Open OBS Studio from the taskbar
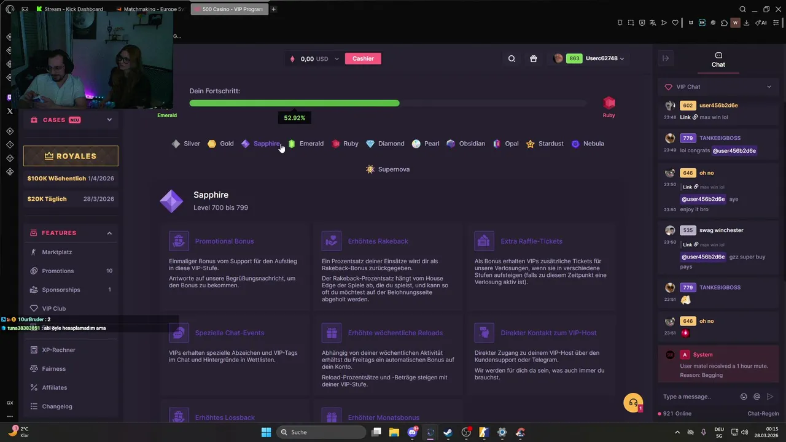The image size is (786, 442). pos(466,432)
